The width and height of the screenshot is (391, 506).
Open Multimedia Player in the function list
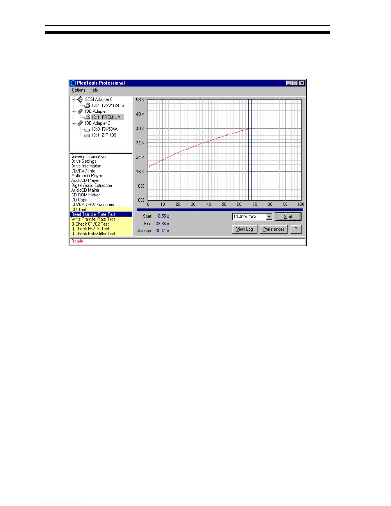pyautogui.click(x=87, y=175)
